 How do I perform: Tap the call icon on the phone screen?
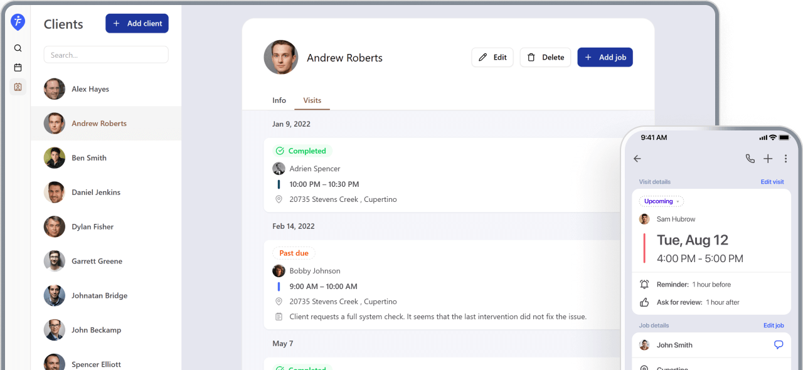point(750,159)
